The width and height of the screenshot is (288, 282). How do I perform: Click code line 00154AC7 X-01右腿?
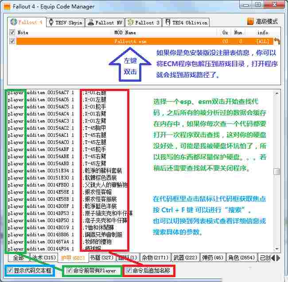click(57, 92)
